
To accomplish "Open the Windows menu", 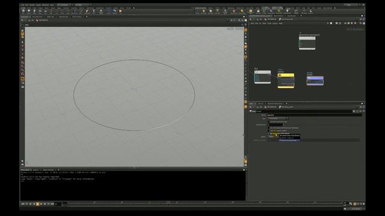I will click(46, 5).
